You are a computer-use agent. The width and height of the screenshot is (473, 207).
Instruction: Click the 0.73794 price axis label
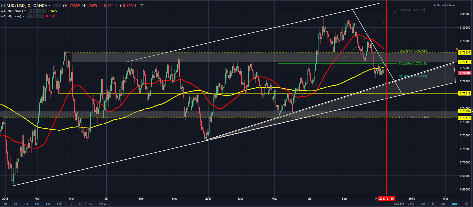click(x=465, y=111)
